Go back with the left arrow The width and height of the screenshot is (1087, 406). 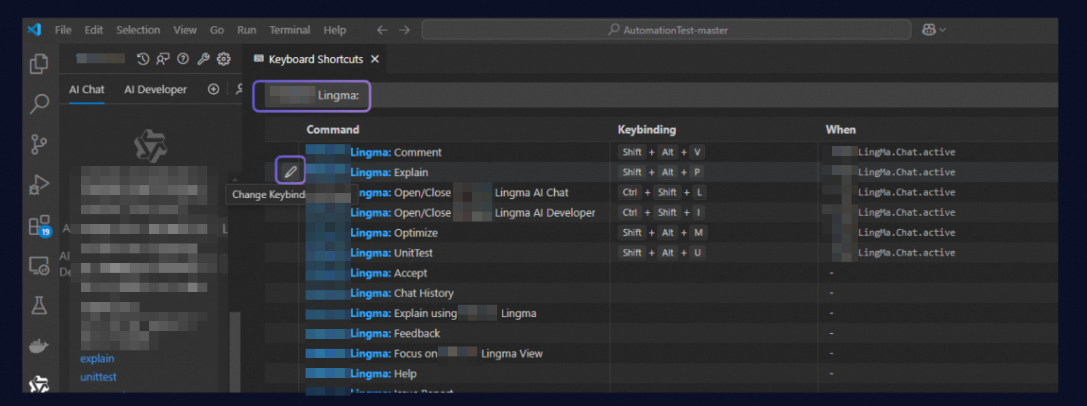(382, 30)
